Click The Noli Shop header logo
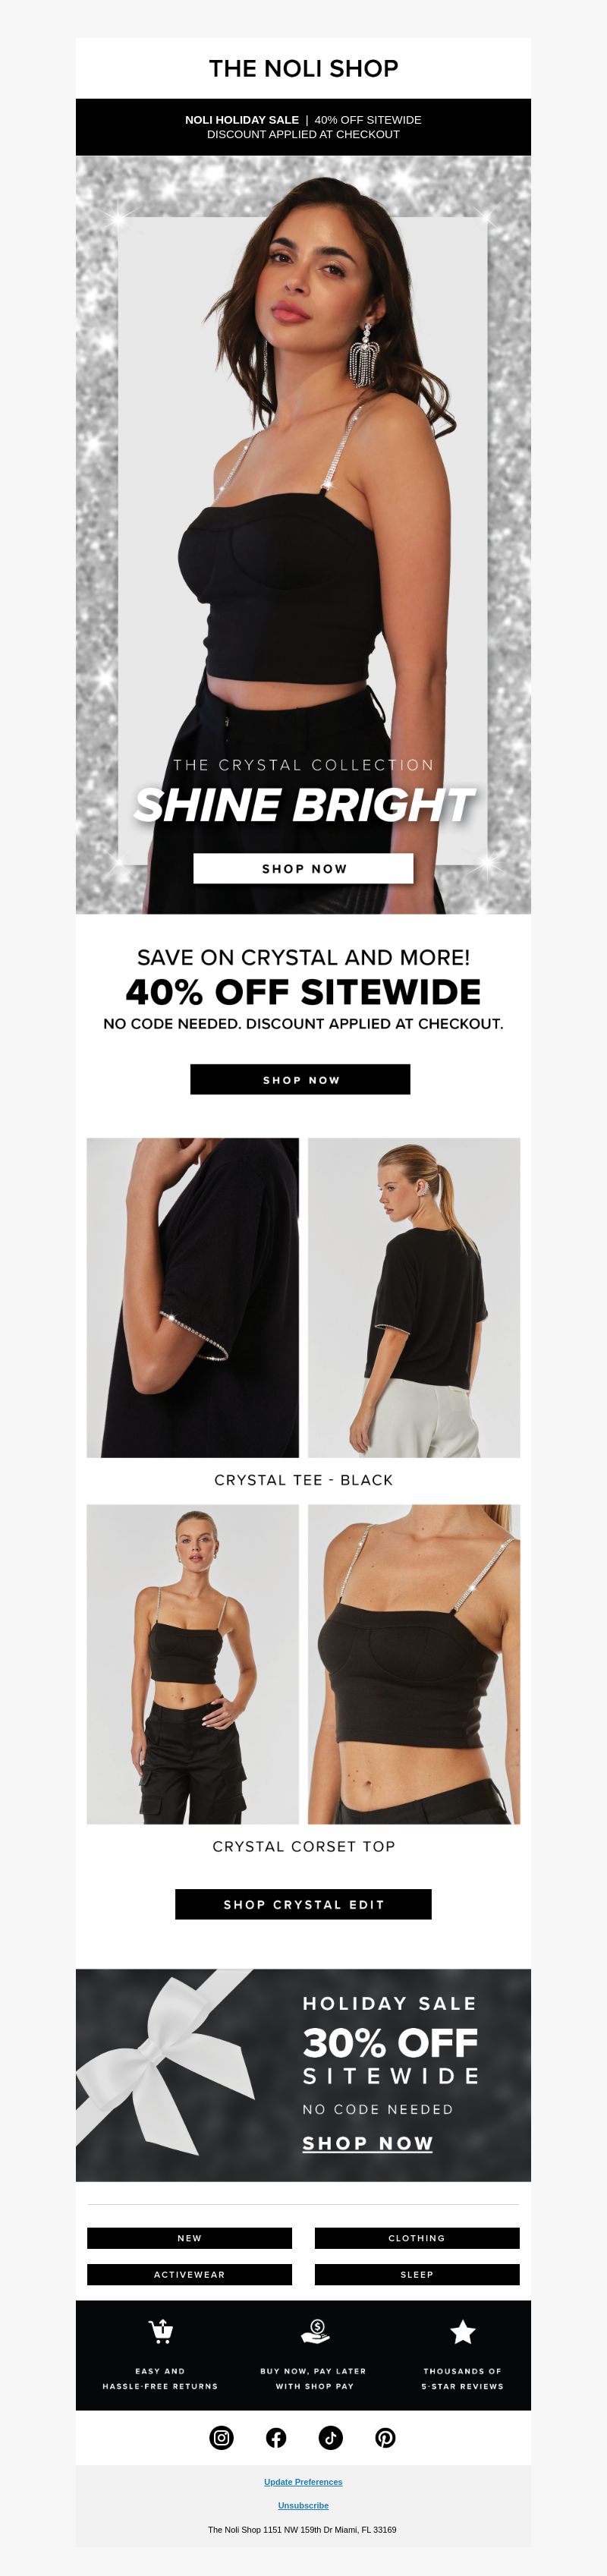 303,68
